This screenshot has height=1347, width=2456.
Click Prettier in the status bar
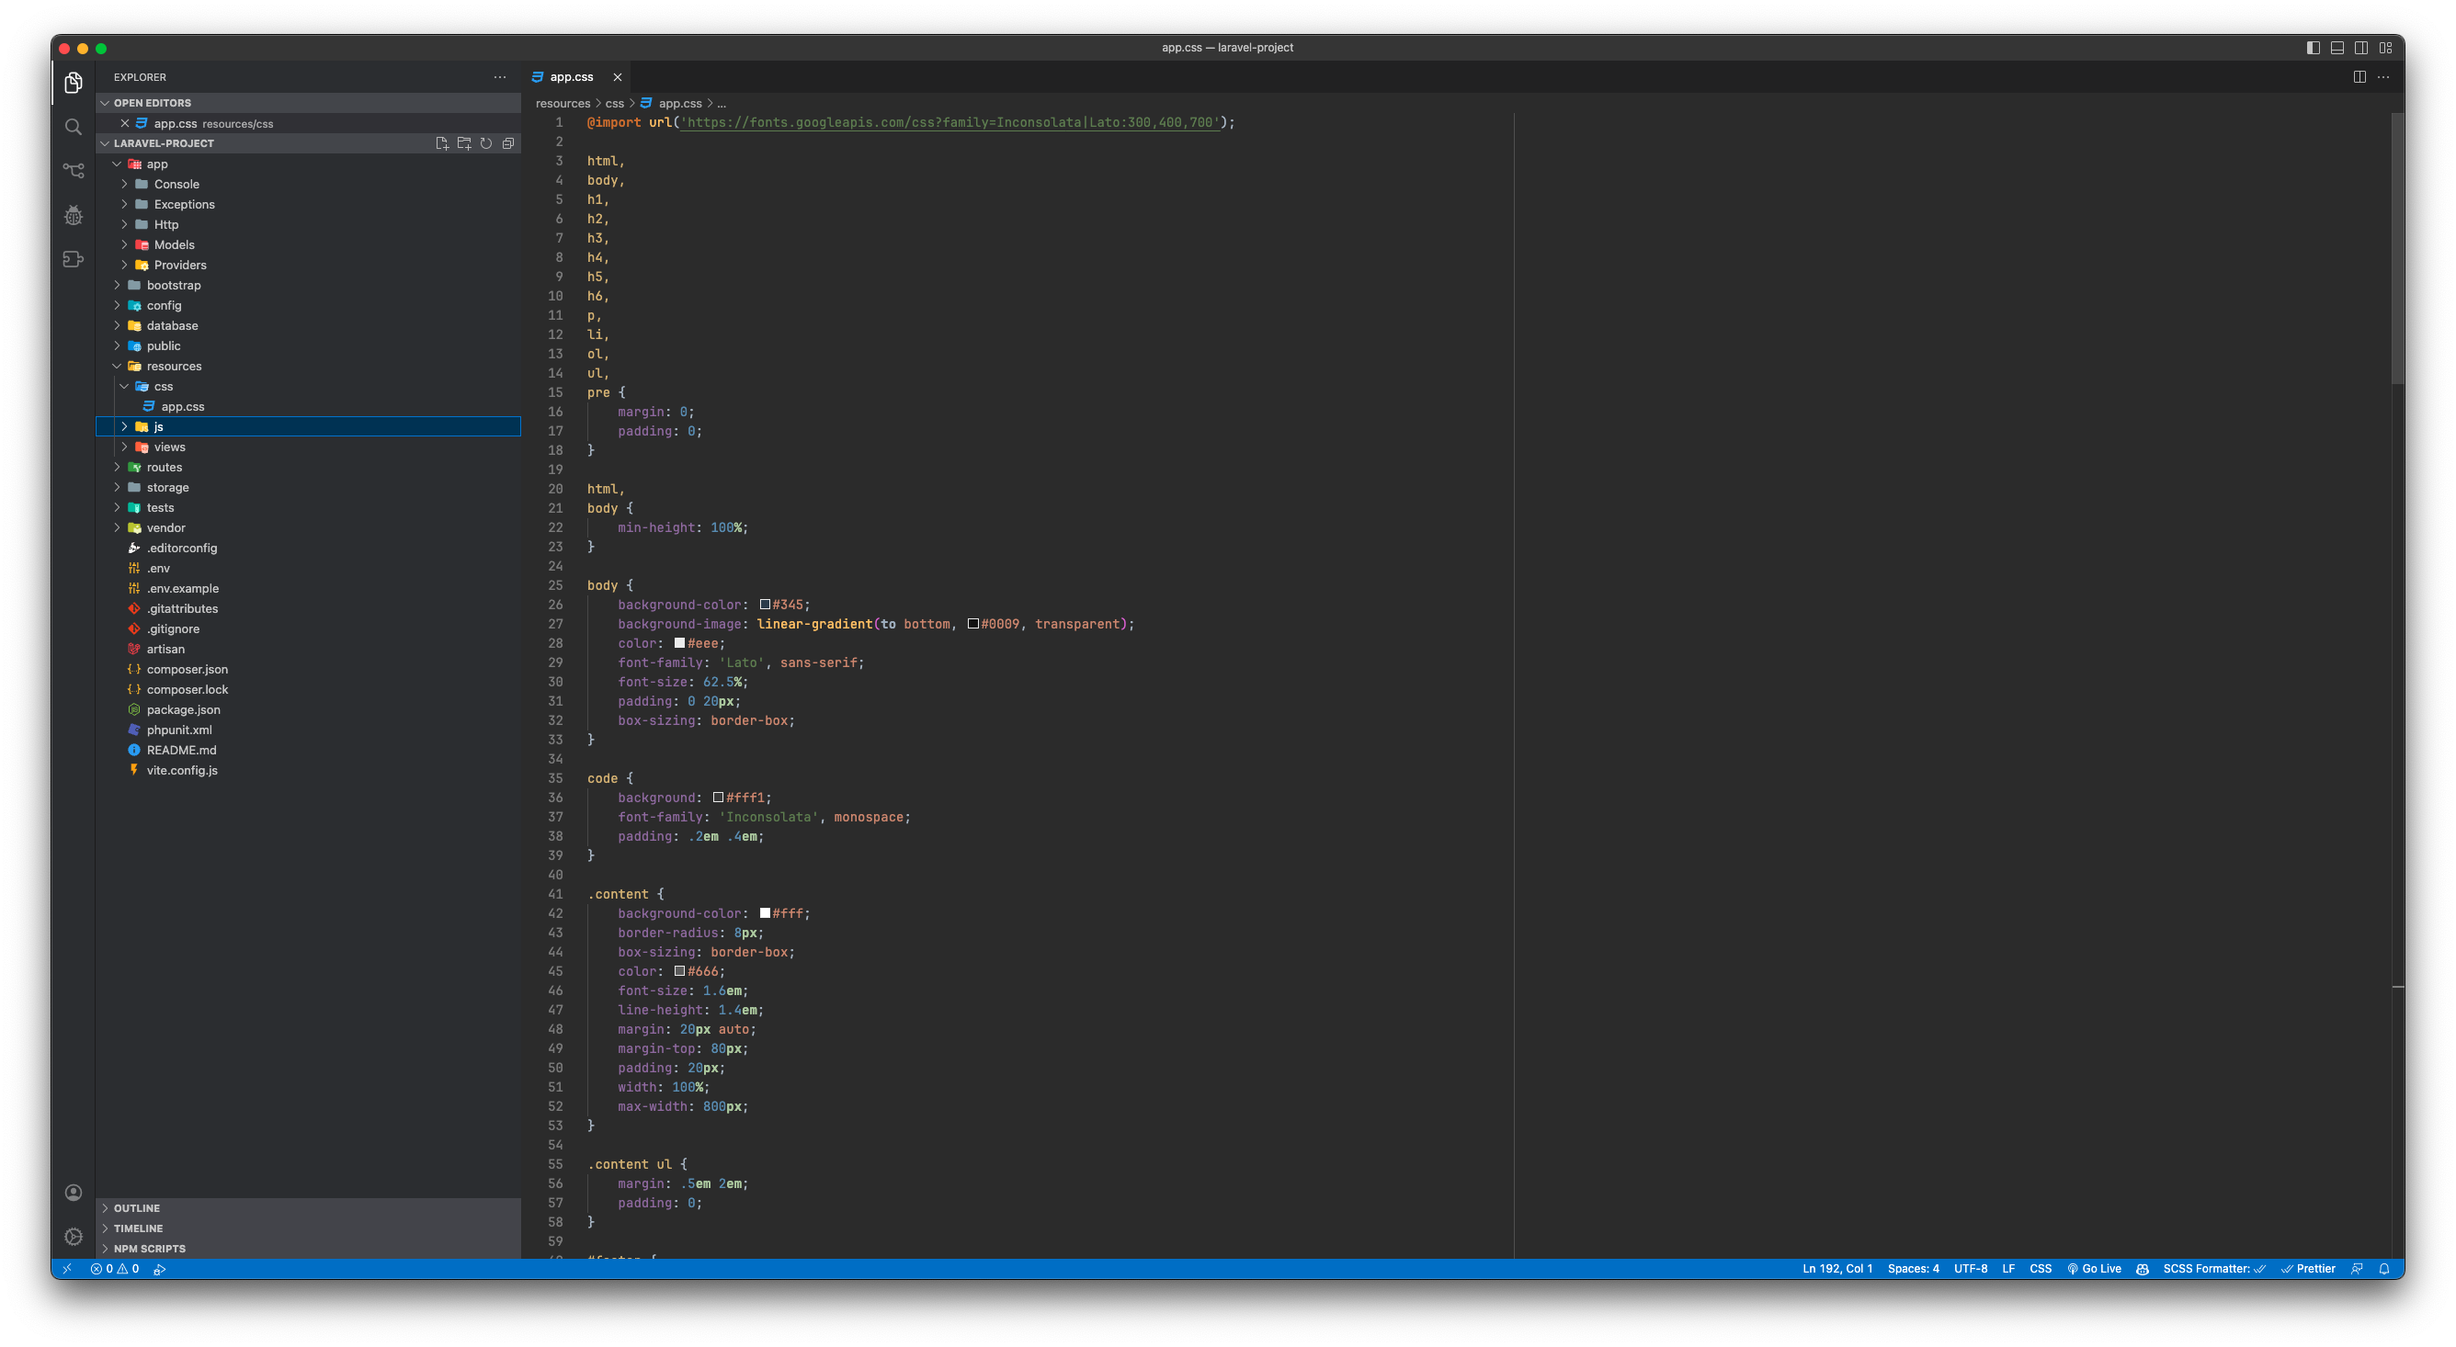click(2308, 1269)
